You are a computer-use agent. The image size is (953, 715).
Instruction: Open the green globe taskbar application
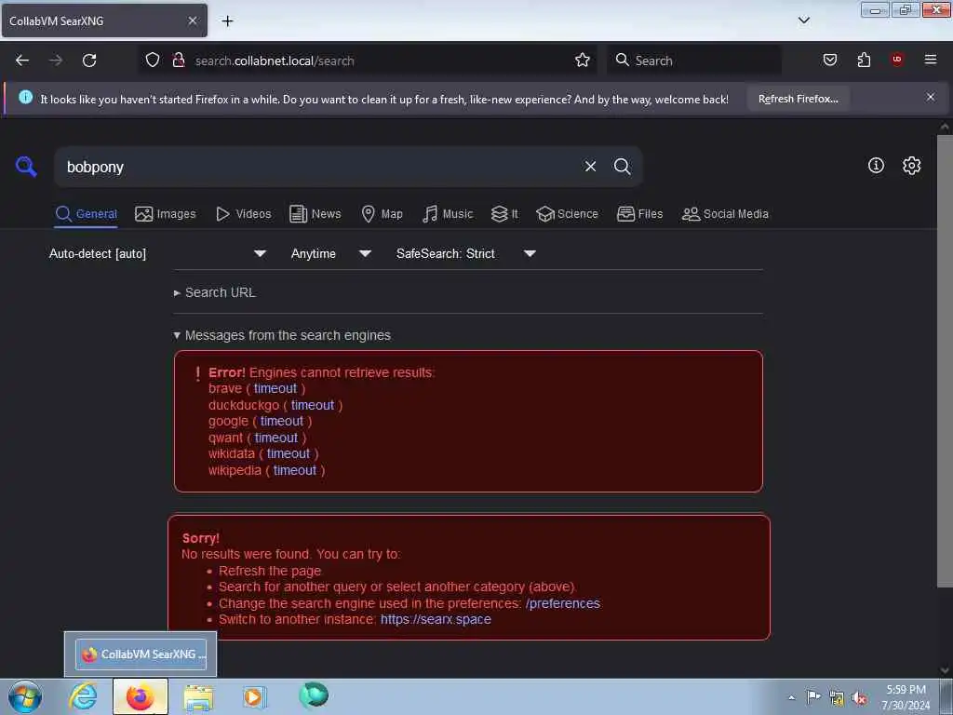pyautogui.click(x=314, y=695)
